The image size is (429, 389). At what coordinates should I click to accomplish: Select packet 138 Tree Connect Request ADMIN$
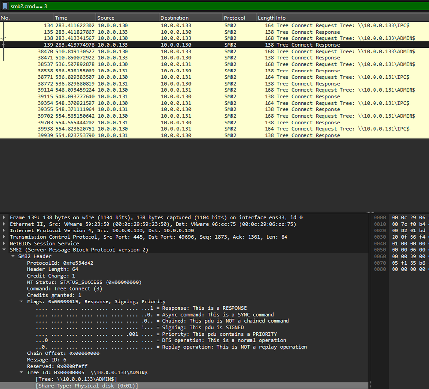[214, 38]
